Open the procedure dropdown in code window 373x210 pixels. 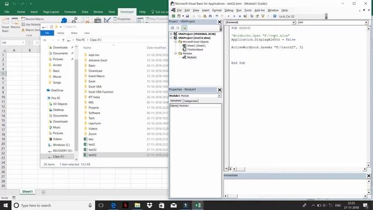click(x=367, y=22)
